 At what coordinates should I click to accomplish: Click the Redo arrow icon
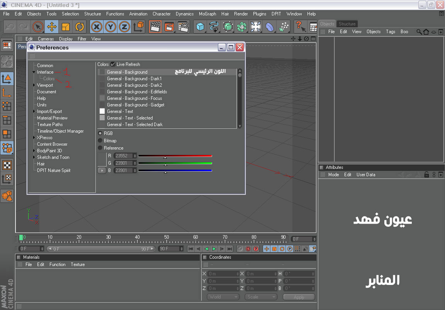23,27
